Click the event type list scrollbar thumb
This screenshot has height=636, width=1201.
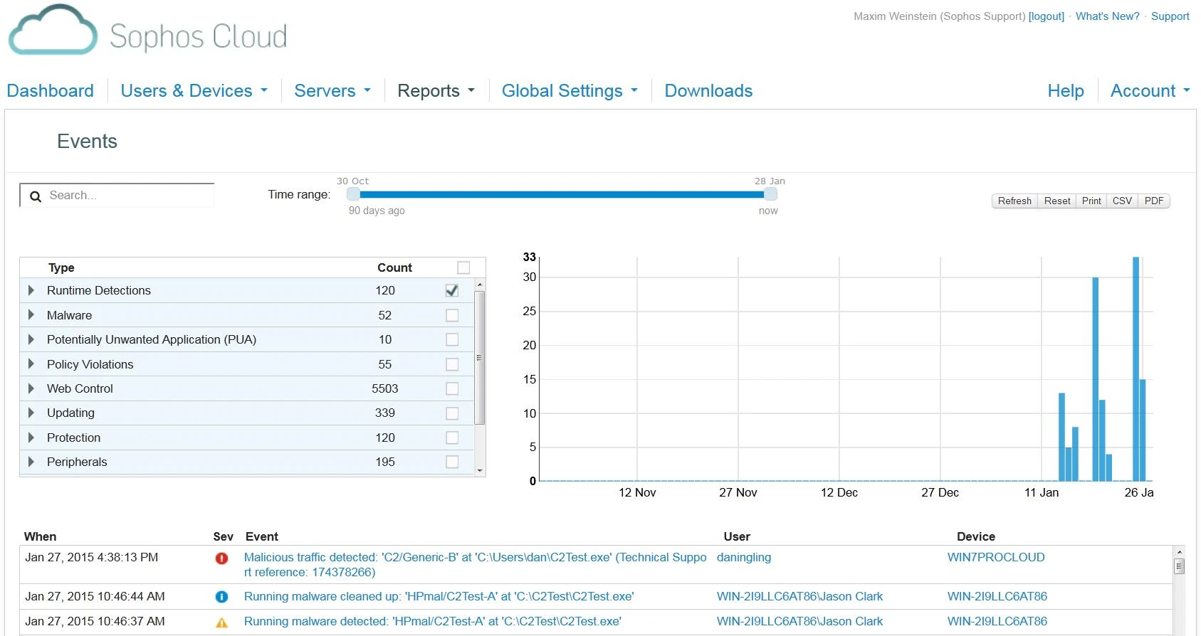pyautogui.click(x=480, y=357)
